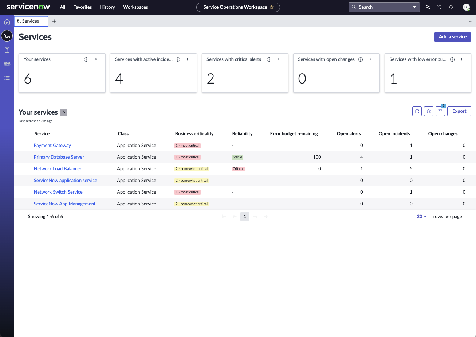Open Primary Database Server service
Image resolution: width=476 pixels, height=337 pixels.
tap(59, 157)
